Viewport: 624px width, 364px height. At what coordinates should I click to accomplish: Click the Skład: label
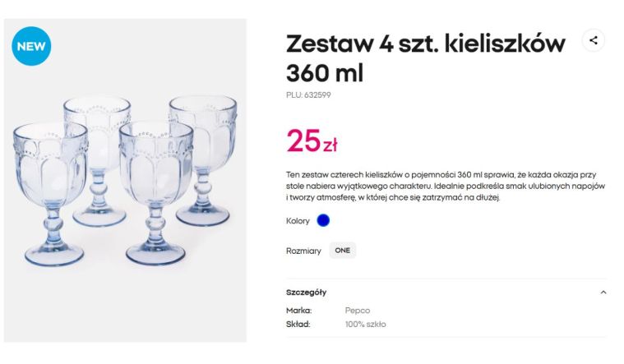tap(298, 324)
